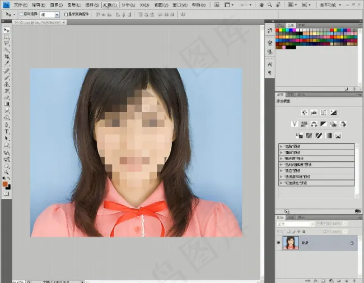The height and width of the screenshot is (283, 364).
Task: Enable the Auto-Select checkbox
Action: 21,14
